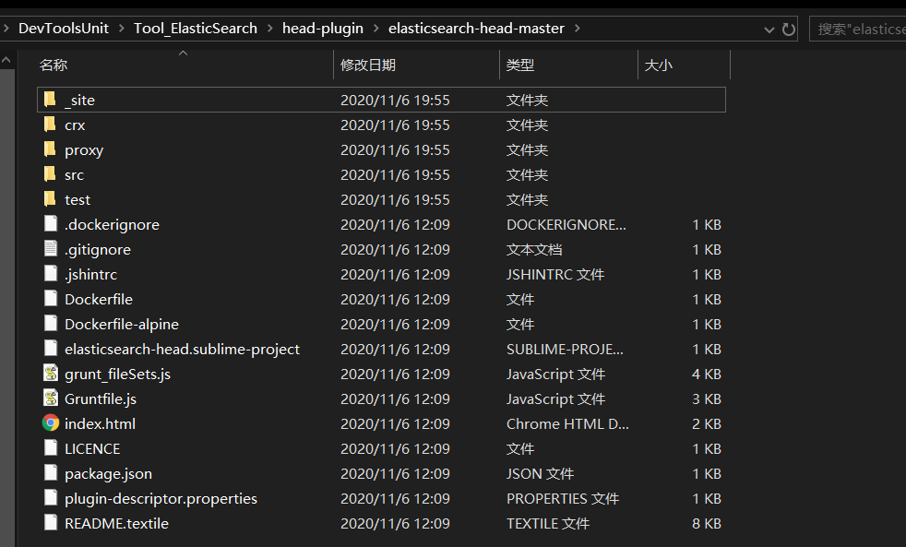Click the search box for elasticsearch-head-master
906x547 pixels.
(x=858, y=29)
